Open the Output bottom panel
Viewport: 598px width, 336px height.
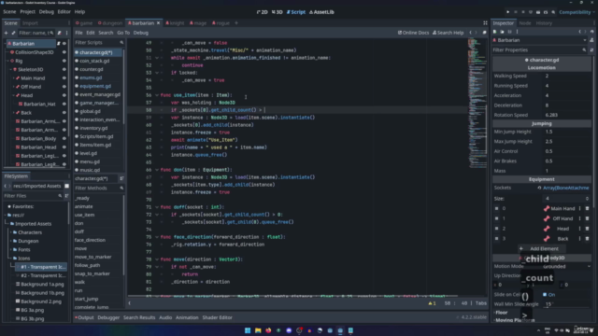84,317
